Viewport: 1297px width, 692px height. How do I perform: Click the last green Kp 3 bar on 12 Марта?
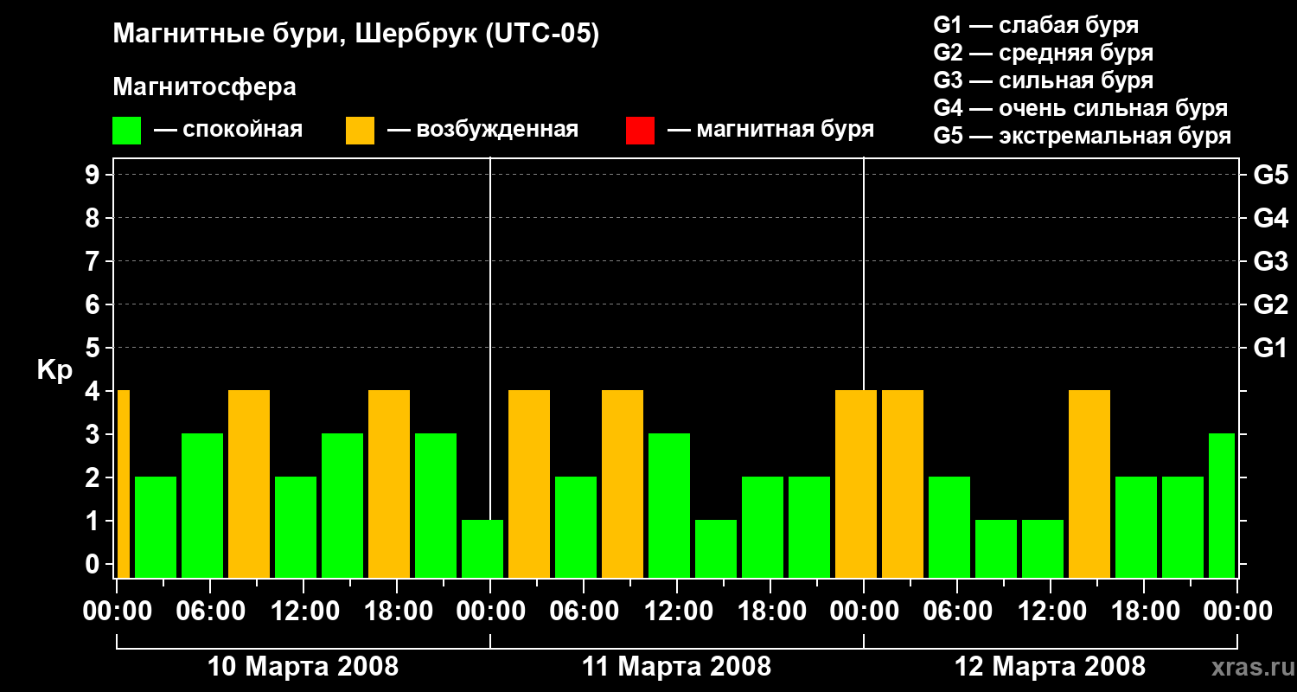click(x=1222, y=505)
